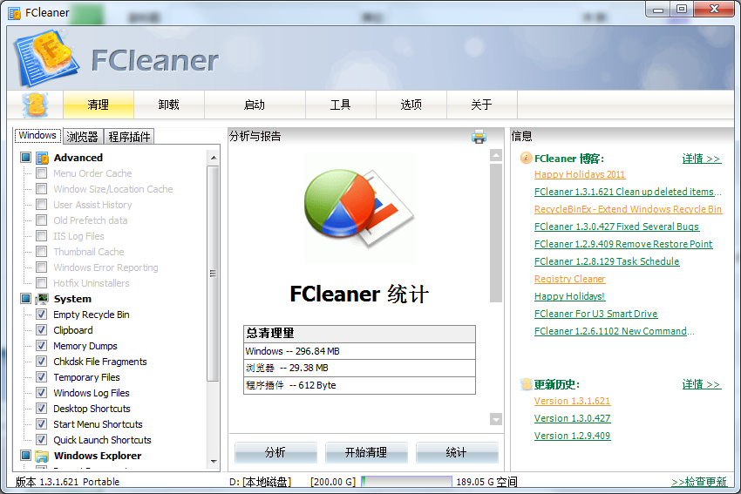The width and height of the screenshot is (741, 494).
Task: Click the 开始清理 button
Action: click(366, 452)
